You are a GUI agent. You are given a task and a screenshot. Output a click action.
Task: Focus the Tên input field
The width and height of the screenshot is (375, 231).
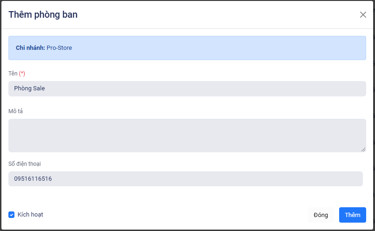click(186, 88)
